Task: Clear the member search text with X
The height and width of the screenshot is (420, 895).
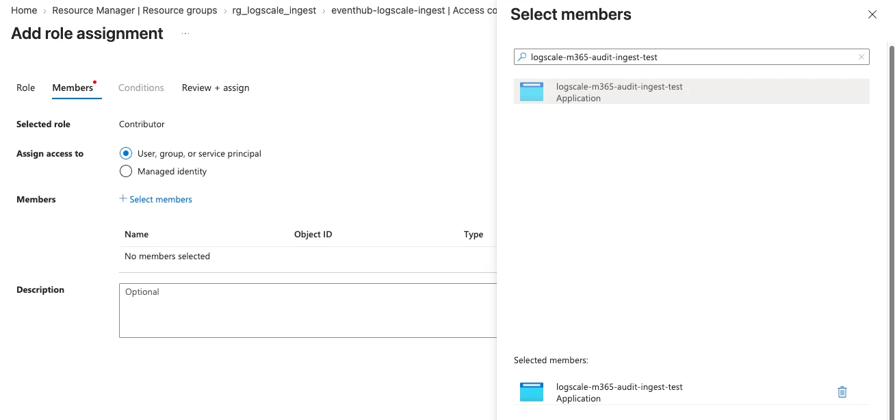Action: click(x=861, y=57)
